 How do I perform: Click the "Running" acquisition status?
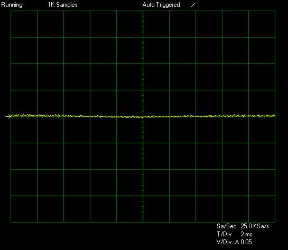pos(12,5)
